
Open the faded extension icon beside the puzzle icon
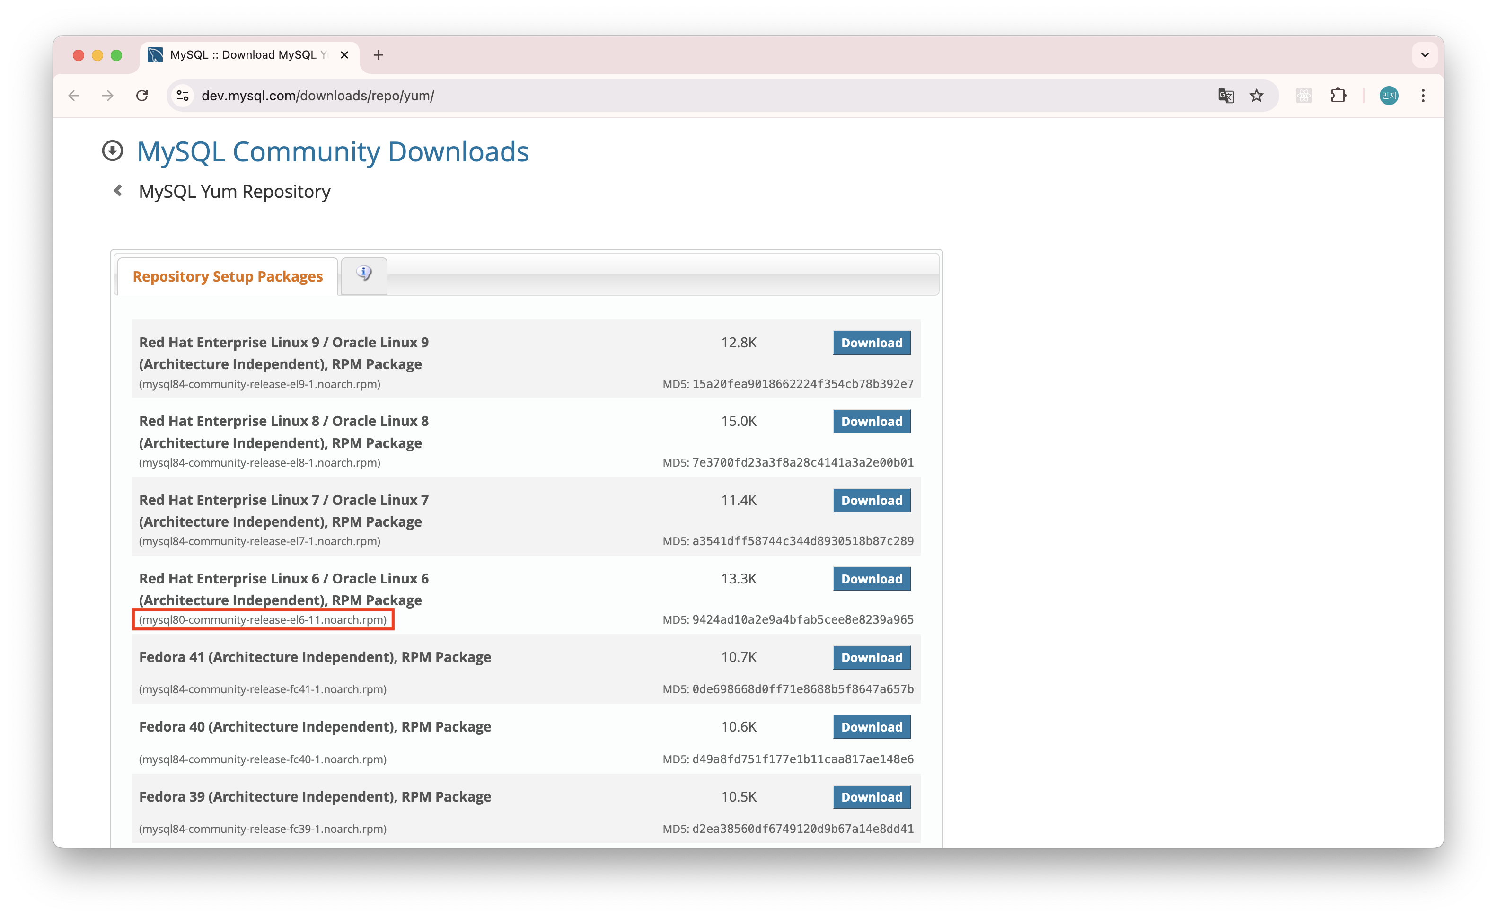click(x=1304, y=96)
